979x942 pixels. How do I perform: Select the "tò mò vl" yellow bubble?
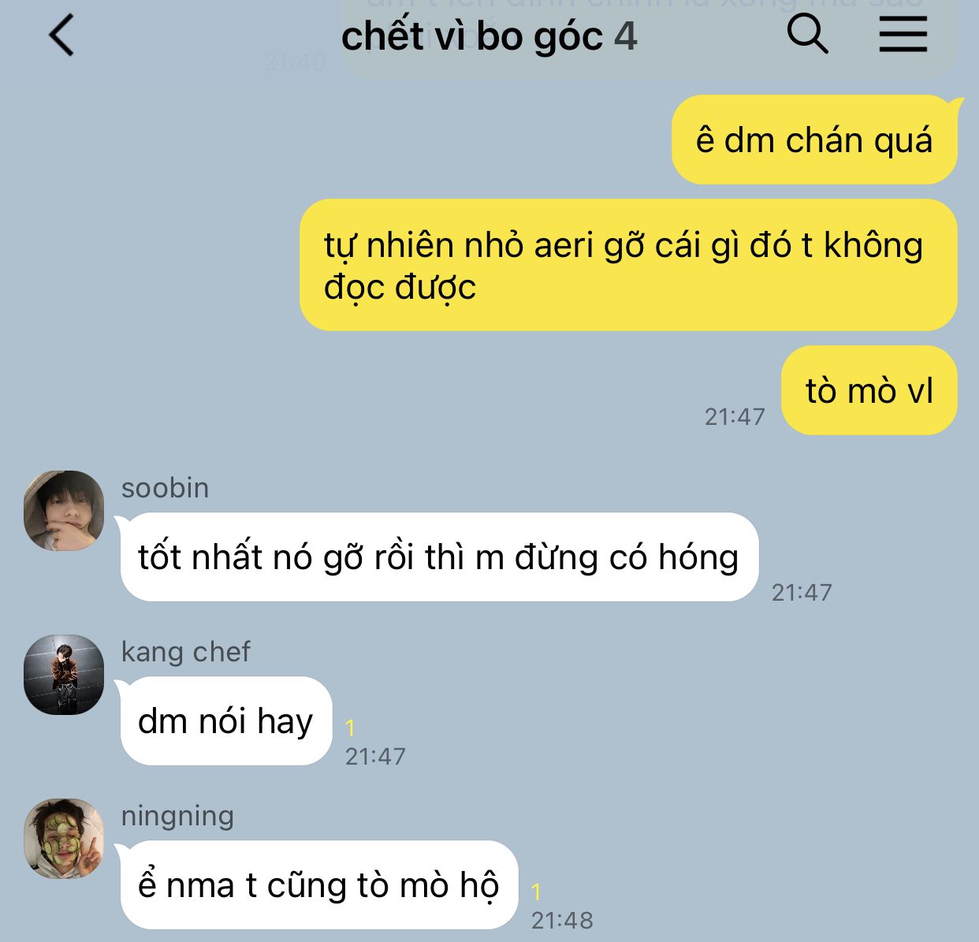(x=869, y=390)
